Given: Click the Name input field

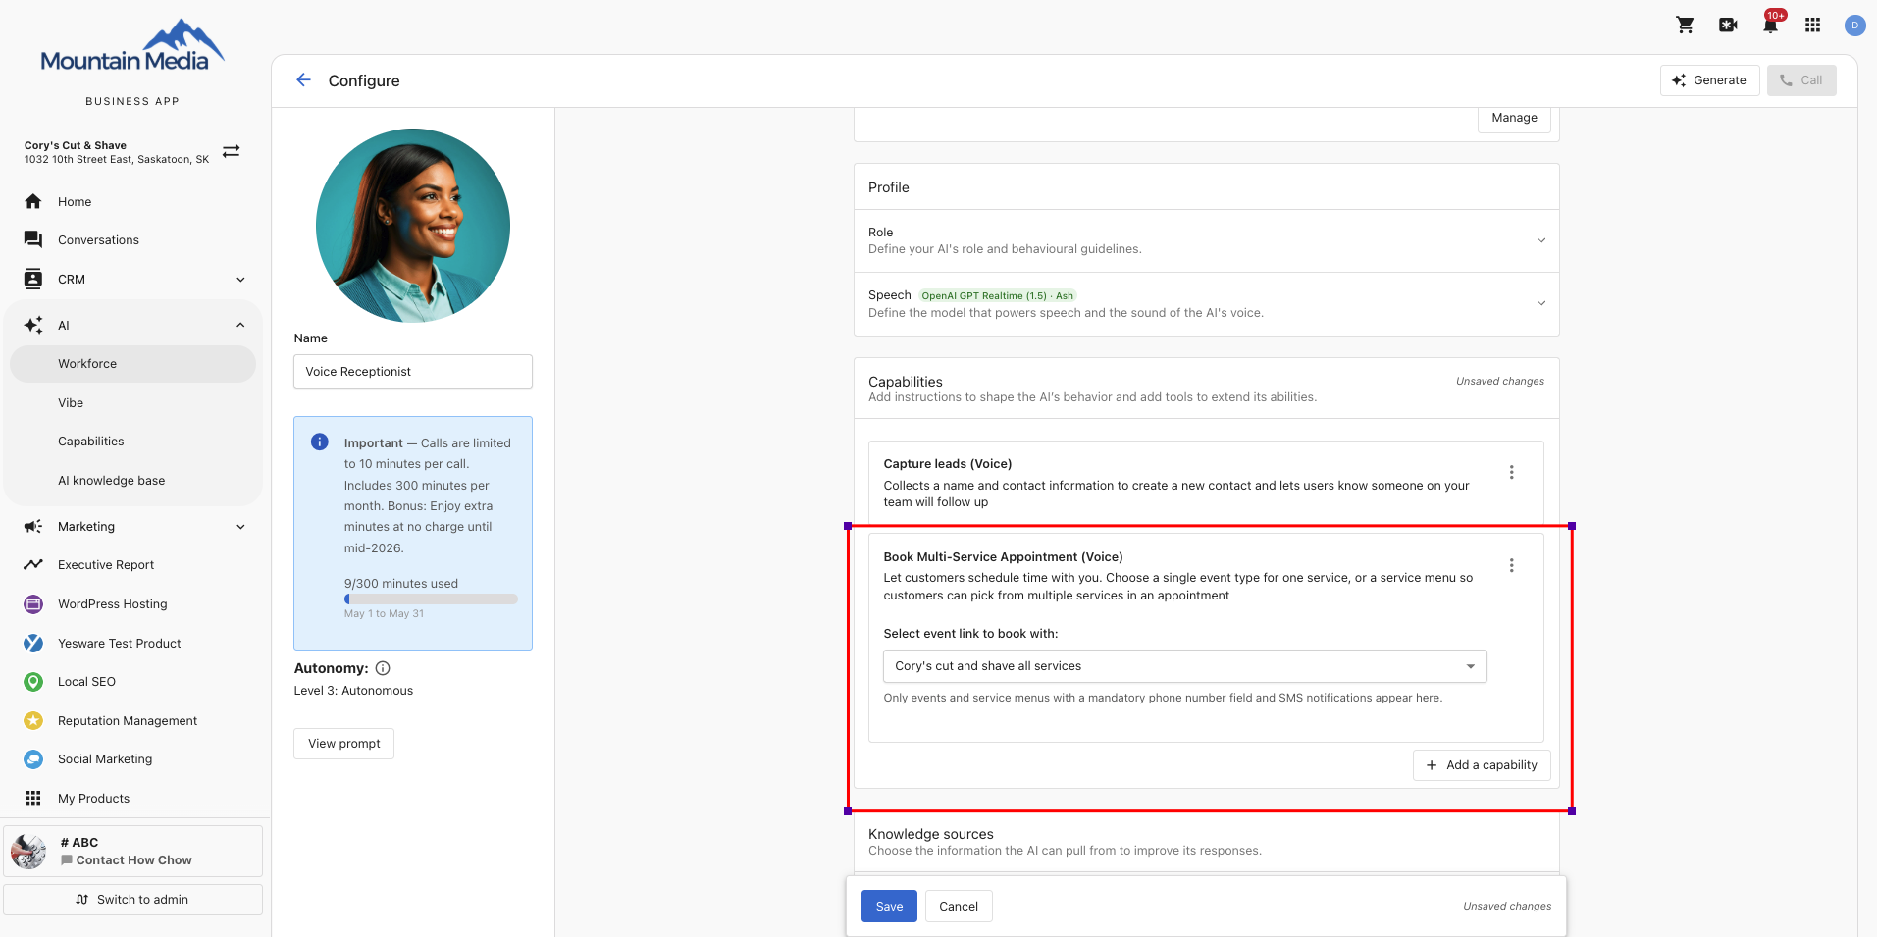Looking at the screenshot, I should click(x=413, y=372).
